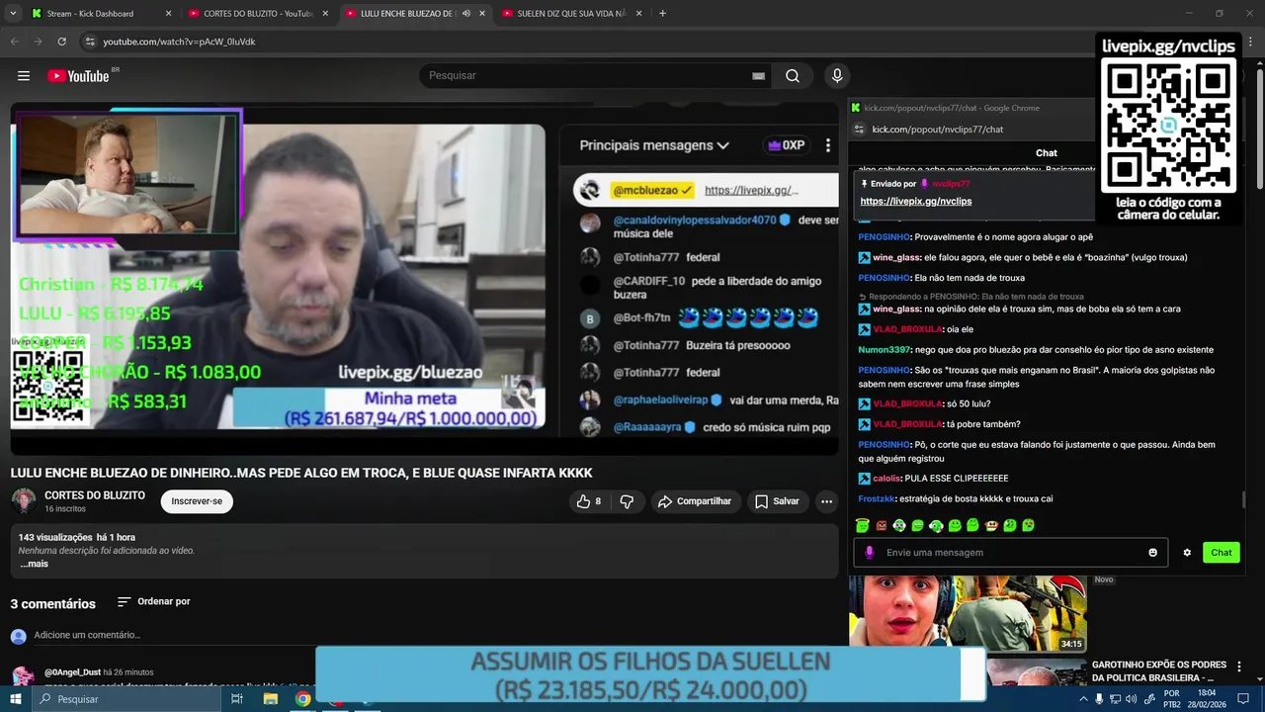Viewport: 1265px width, 712px height.
Task: Click VLAD_BROXULA username on 'oia ele' message
Action: (907, 329)
